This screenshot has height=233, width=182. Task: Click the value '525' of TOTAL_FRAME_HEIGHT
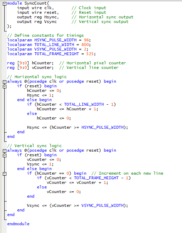(90, 54)
